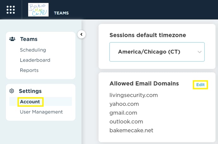
Task: Click the gmail.com domain entry
Action: (123, 113)
